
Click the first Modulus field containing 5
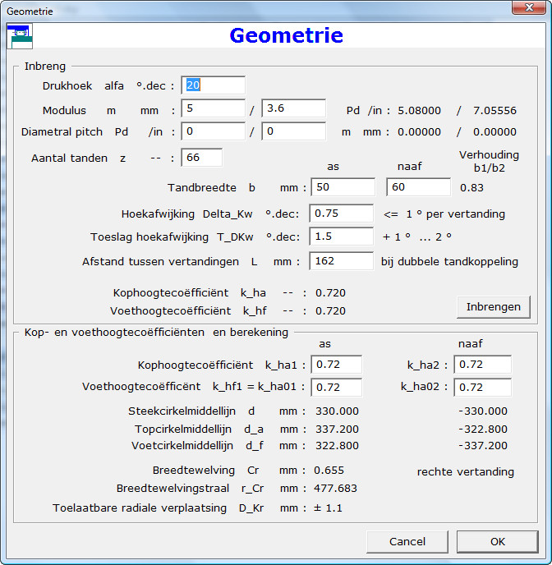coord(214,108)
